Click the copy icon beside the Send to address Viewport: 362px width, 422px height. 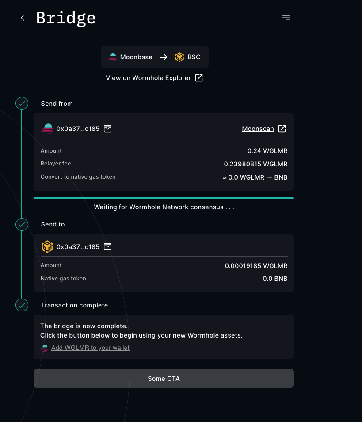pyautogui.click(x=107, y=247)
